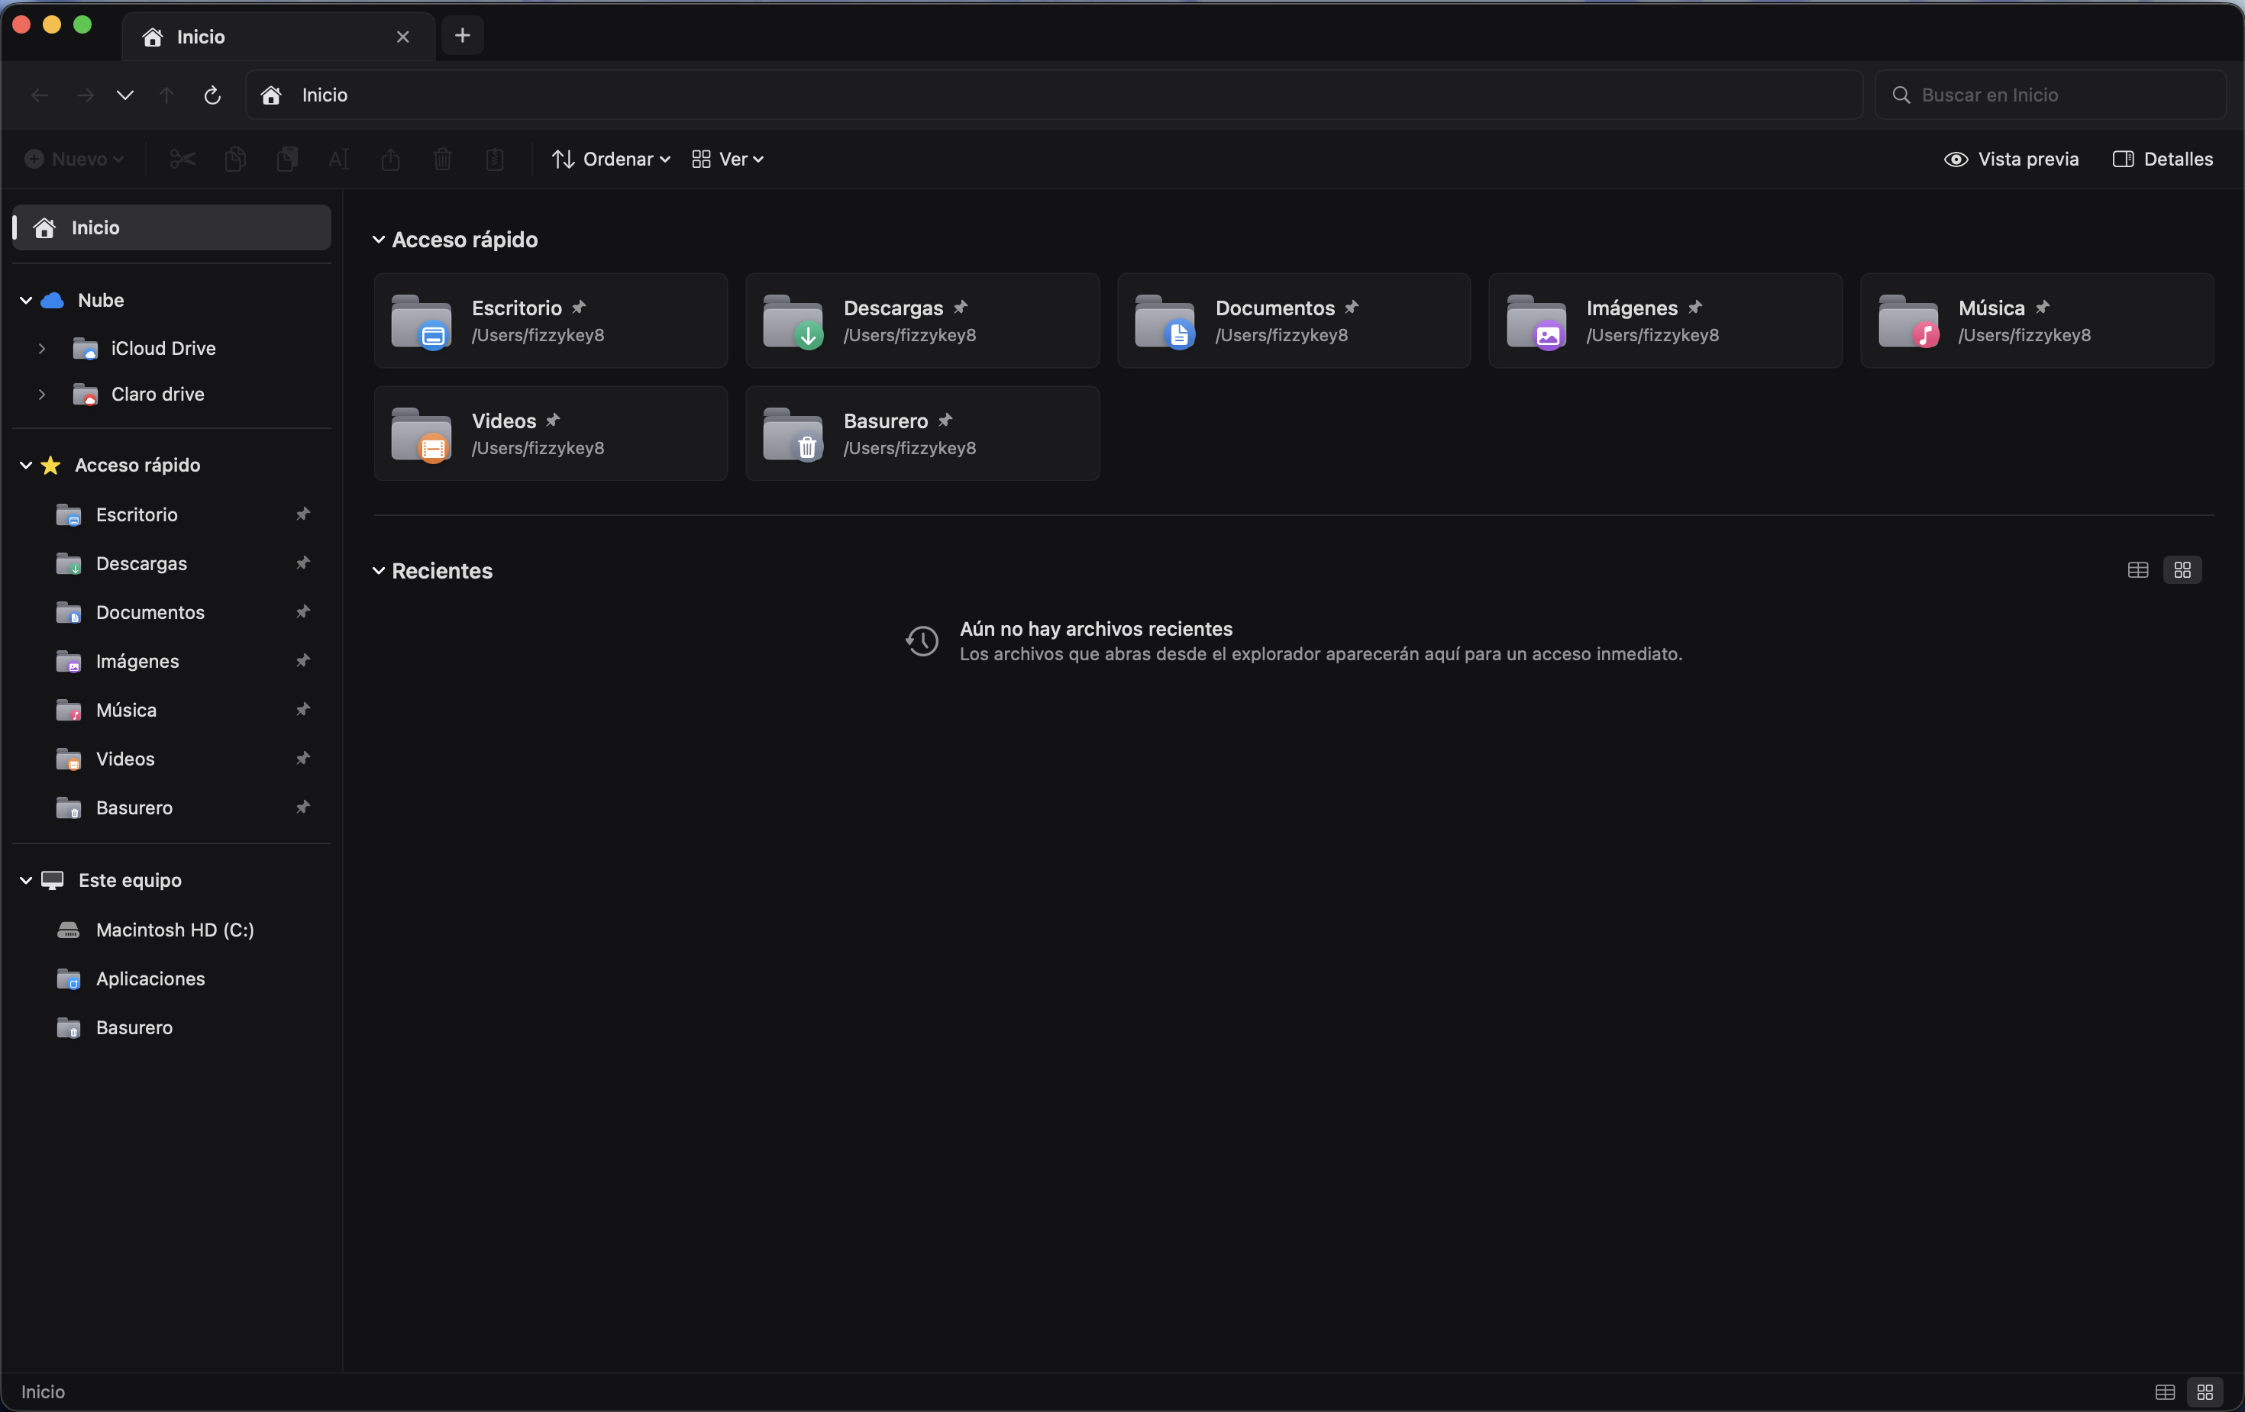Switch Recientes to list view

click(x=2138, y=569)
